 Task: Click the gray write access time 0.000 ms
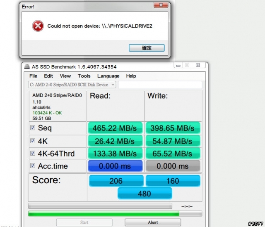click(173, 166)
